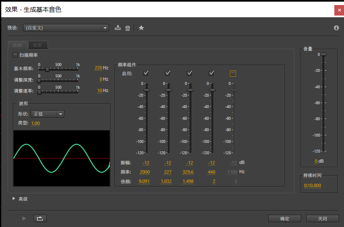
Task: Click the 2000 frequency value
Action: click(145, 172)
